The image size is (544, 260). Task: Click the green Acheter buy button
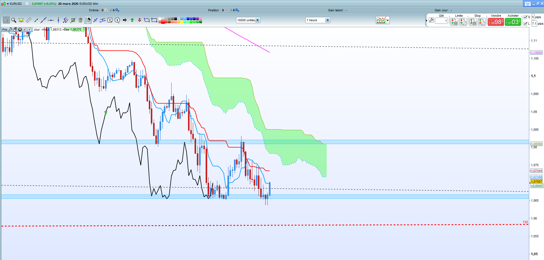click(513, 22)
